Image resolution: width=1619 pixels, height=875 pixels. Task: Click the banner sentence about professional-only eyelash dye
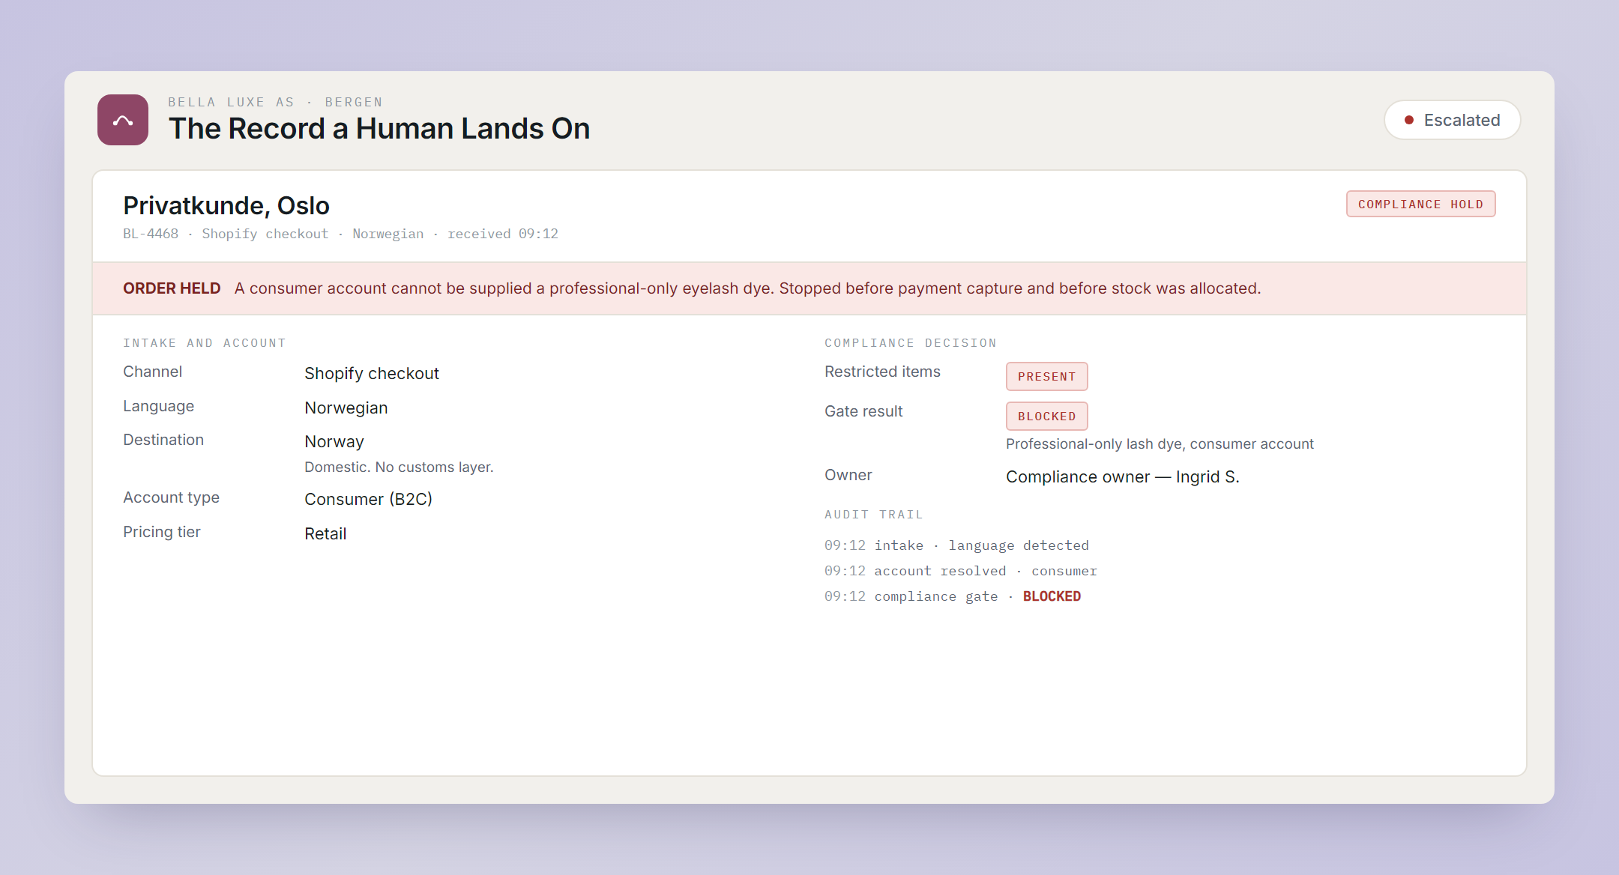click(747, 288)
